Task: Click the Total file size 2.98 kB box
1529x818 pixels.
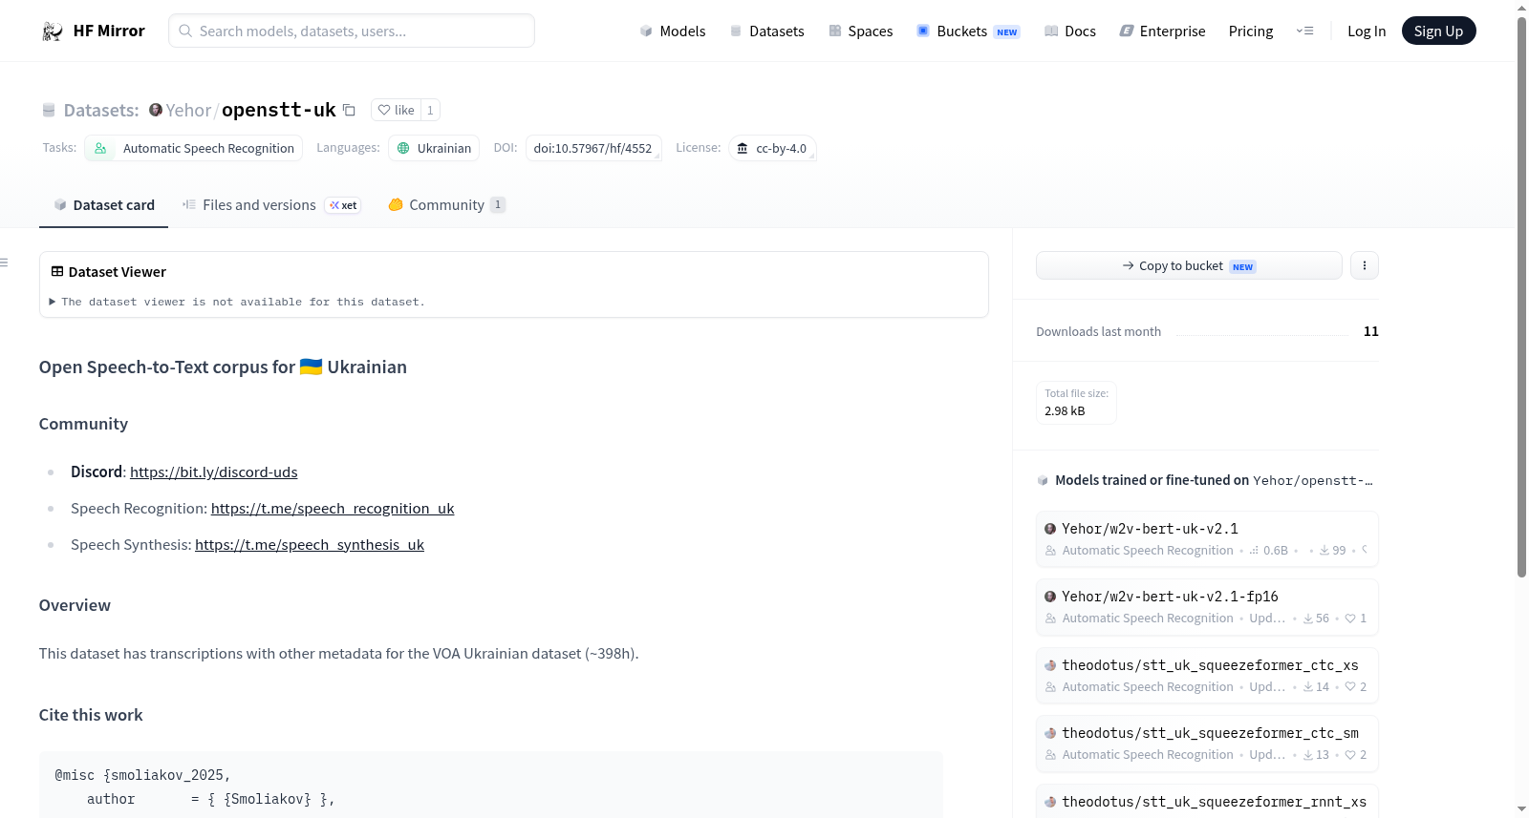Action: point(1076,403)
